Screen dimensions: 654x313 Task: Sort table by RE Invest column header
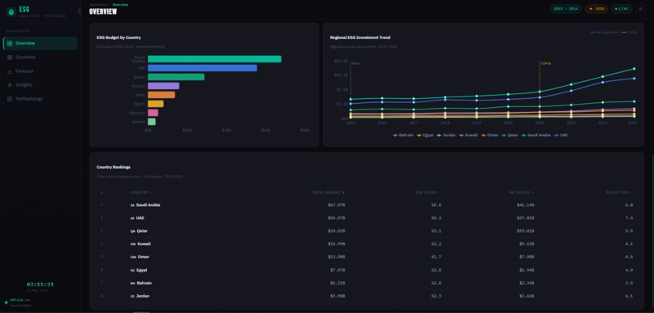tap(522, 192)
